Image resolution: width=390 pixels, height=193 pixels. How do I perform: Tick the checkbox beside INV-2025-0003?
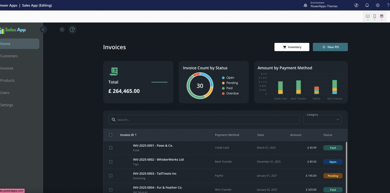pos(111,176)
